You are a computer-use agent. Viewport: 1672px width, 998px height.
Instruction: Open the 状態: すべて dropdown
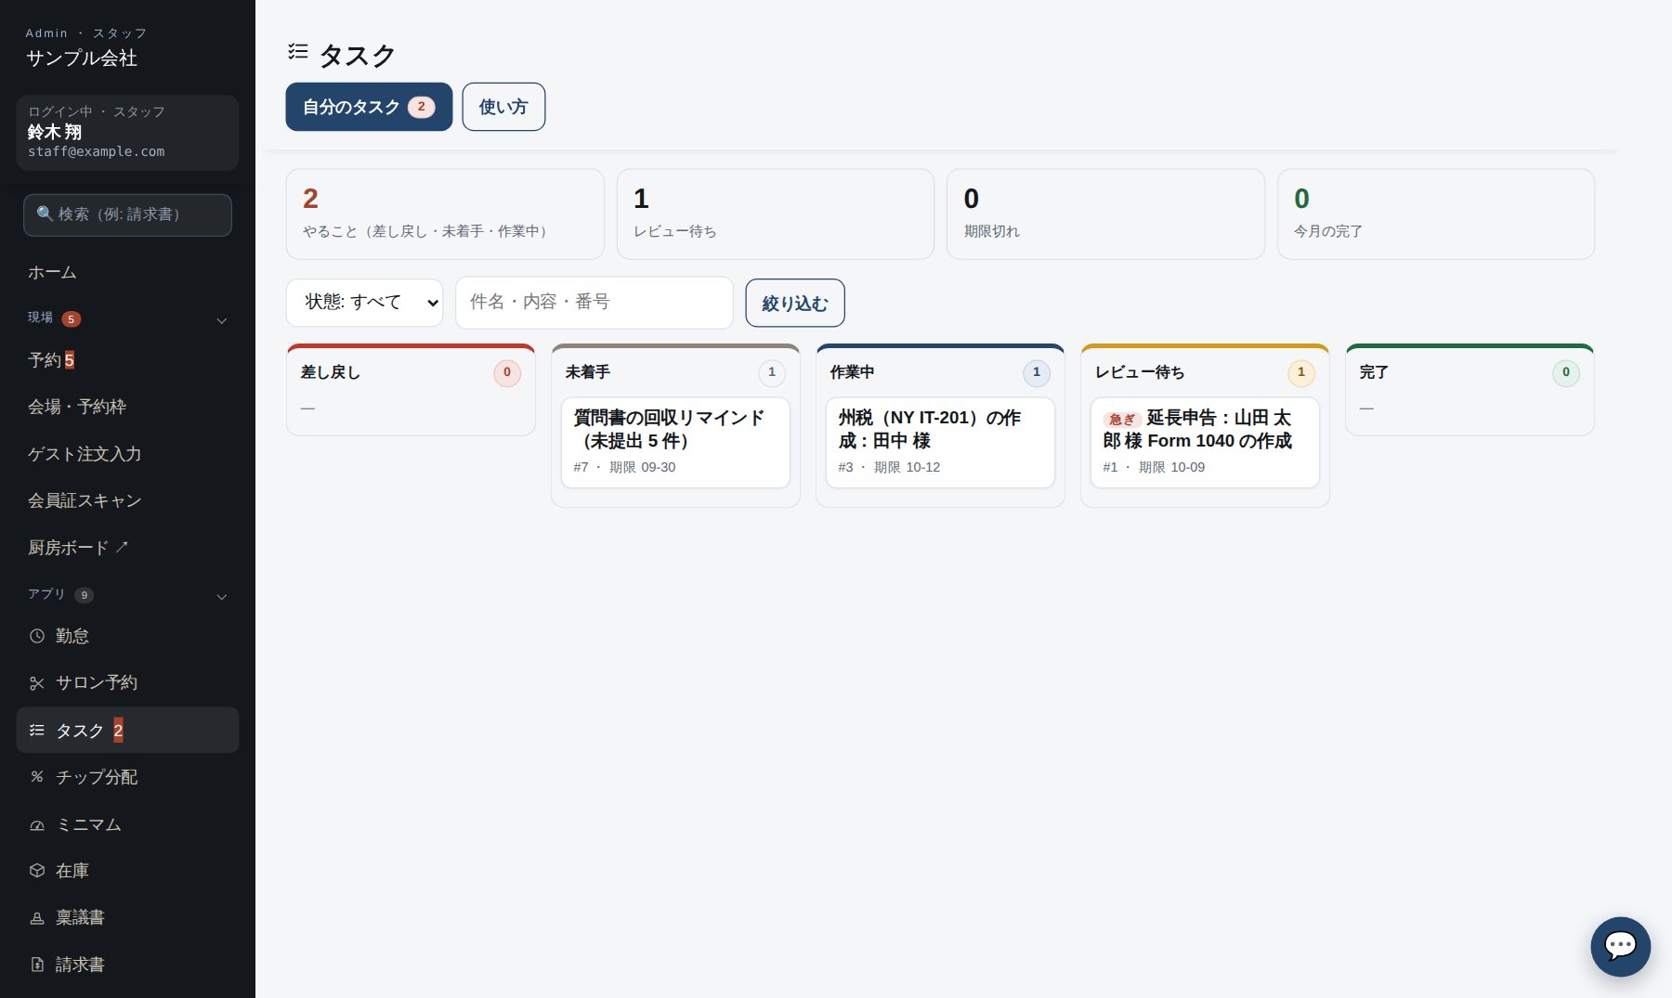click(364, 303)
